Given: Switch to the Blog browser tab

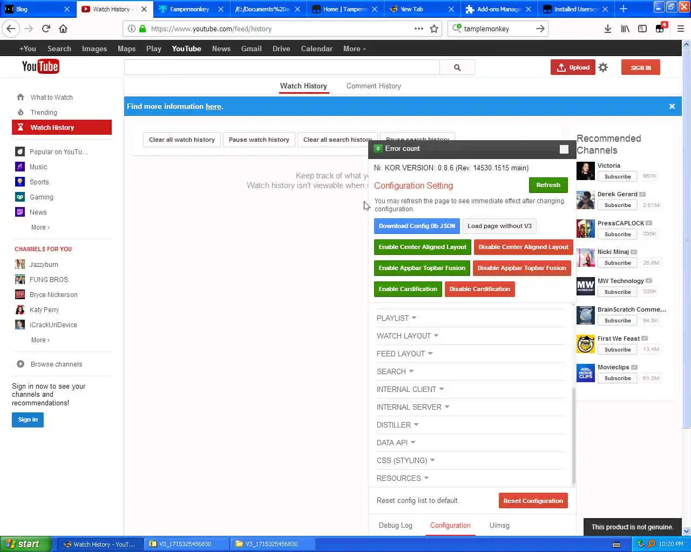Looking at the screenshot, I should (38, 9).
